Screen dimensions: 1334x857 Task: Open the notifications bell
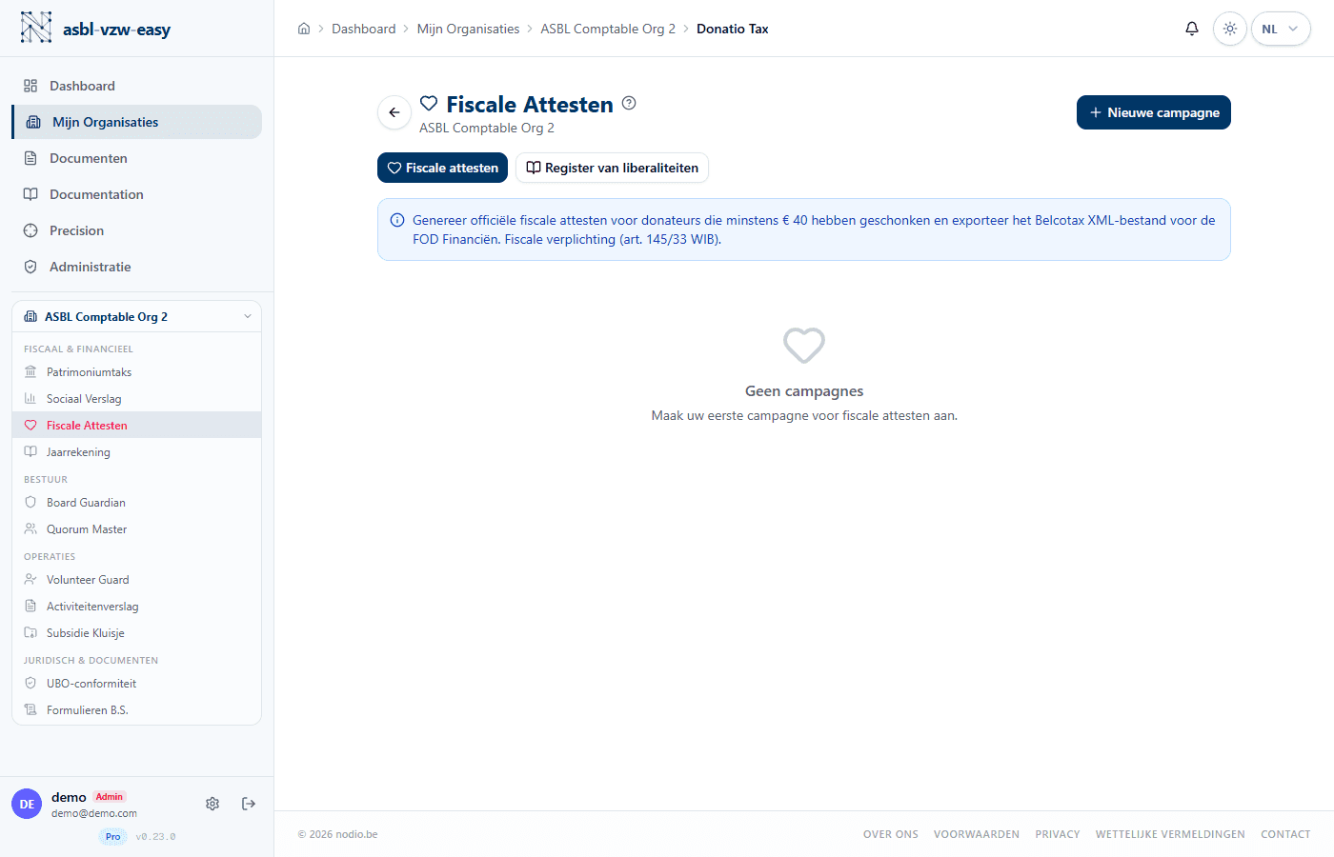coord(1191,29)
